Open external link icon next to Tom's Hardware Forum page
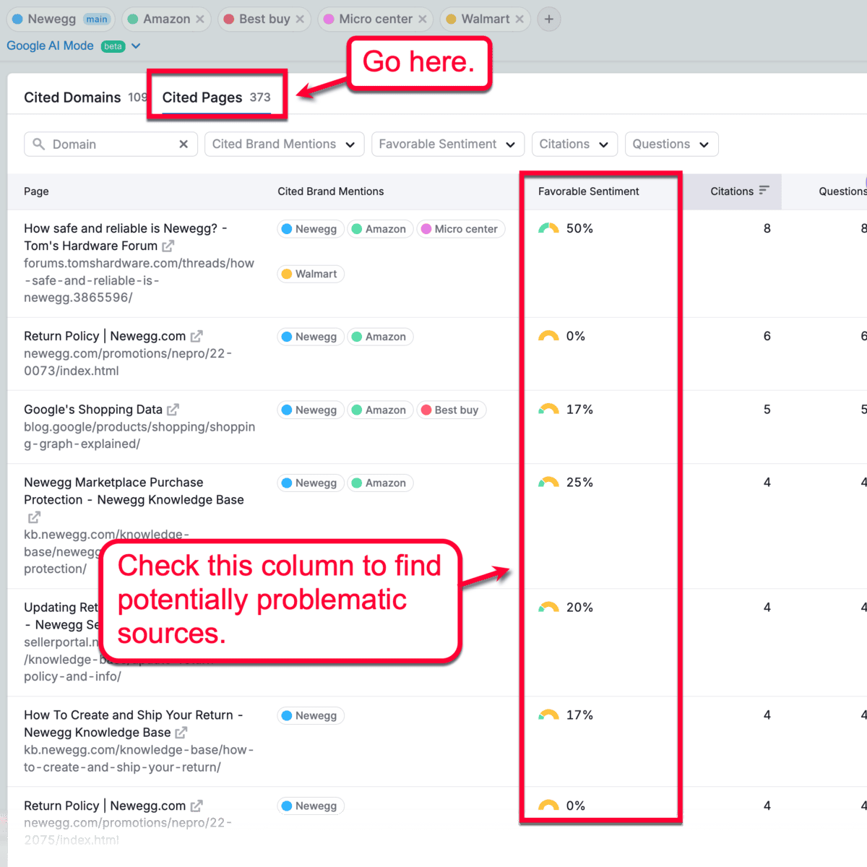This screenshot has height=867, width=867. (x=168, y=246)
